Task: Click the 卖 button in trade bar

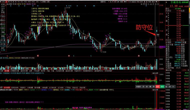Action: (x=147, y=87)
